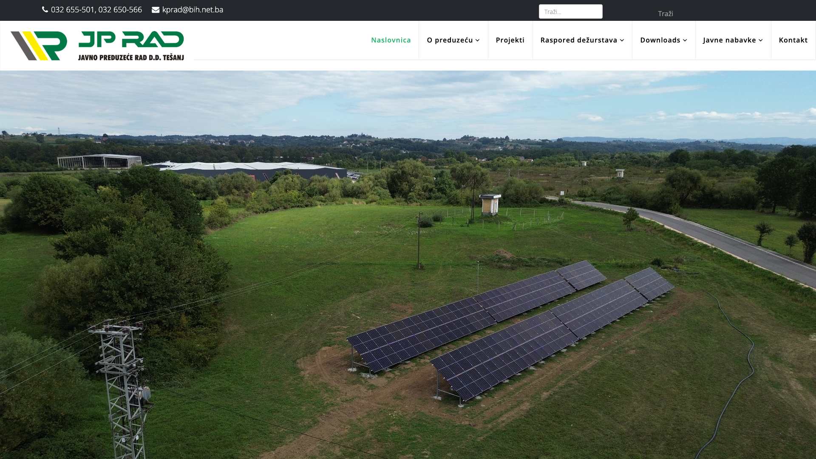Open the Javne nabavke menu label
Screen dimensions: 816x459
(x=729, y=40)
